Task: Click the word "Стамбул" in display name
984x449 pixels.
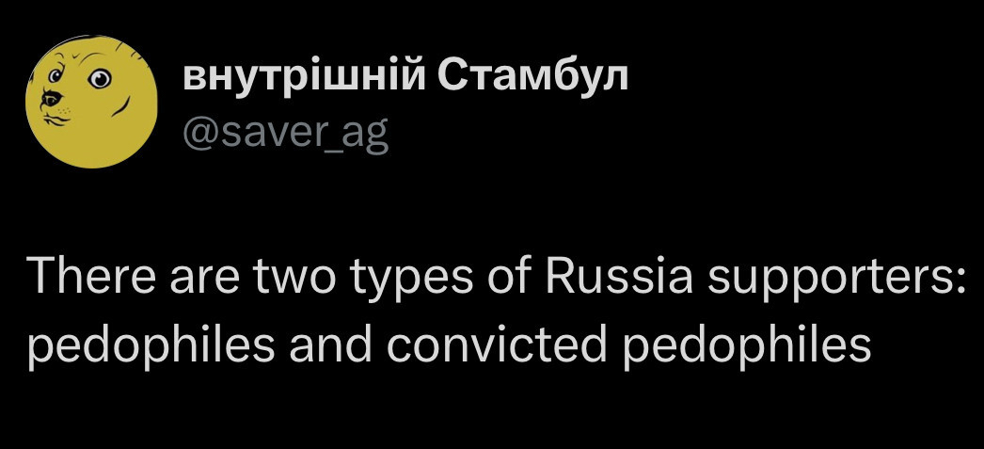Action: click(x=532, y=76)
